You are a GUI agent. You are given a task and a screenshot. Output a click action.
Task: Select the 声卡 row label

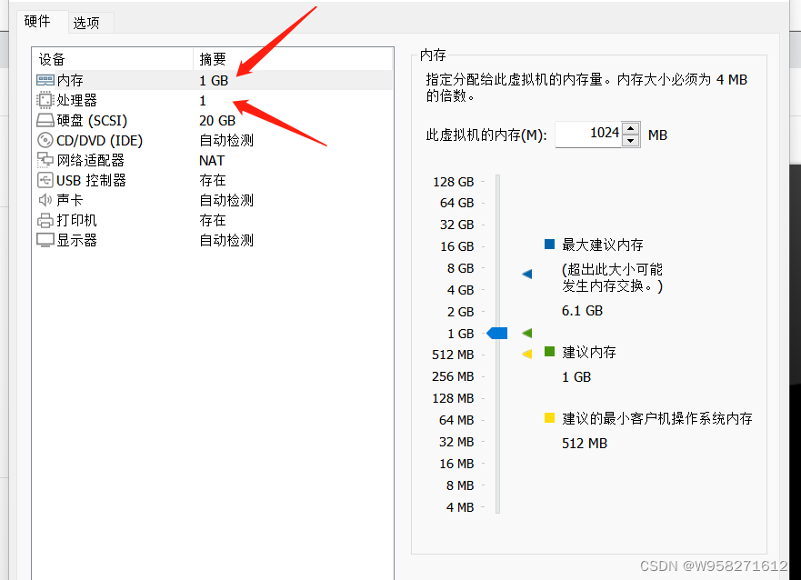coord(69,200)
